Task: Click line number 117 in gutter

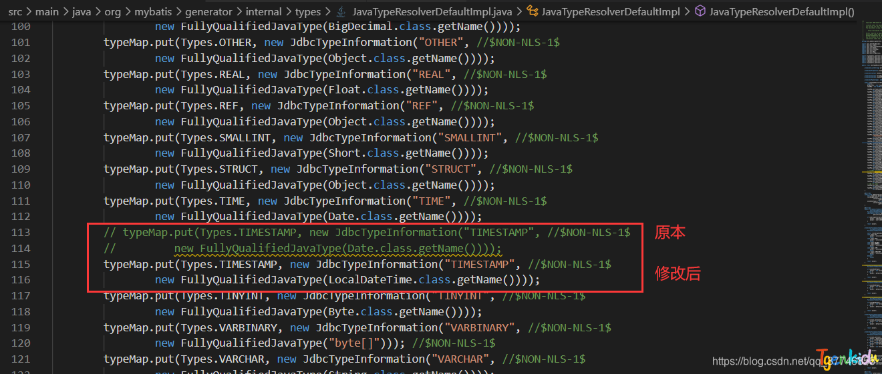Action: (x=21, y=295)
